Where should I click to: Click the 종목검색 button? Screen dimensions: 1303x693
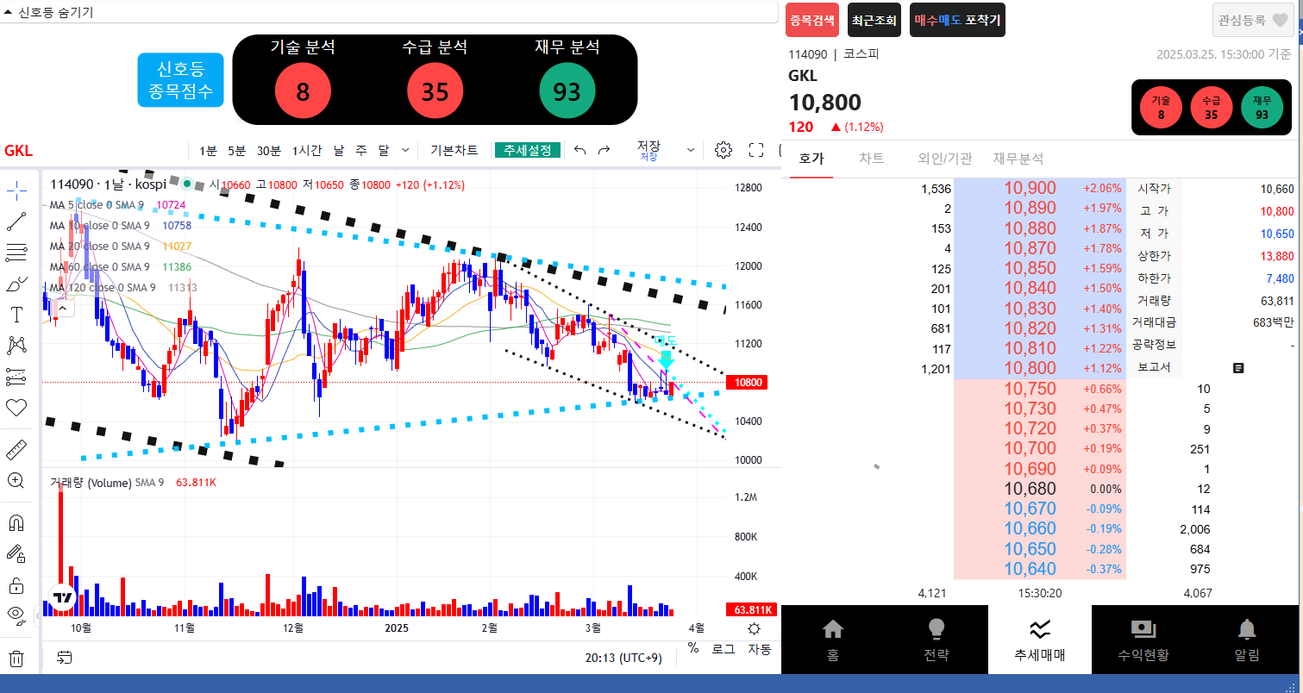pyautogui.click(x=812, y=20)
